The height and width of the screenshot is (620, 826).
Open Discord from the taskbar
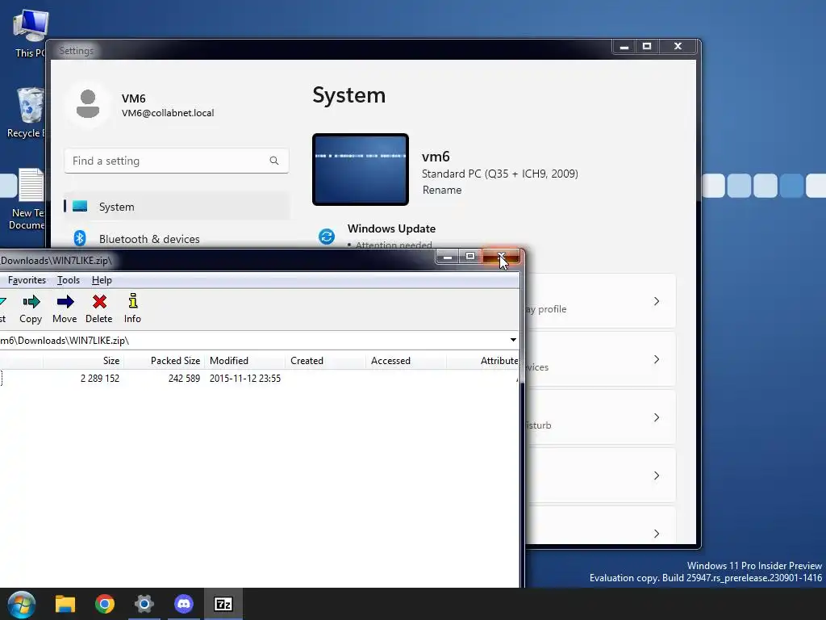point(184,604)
